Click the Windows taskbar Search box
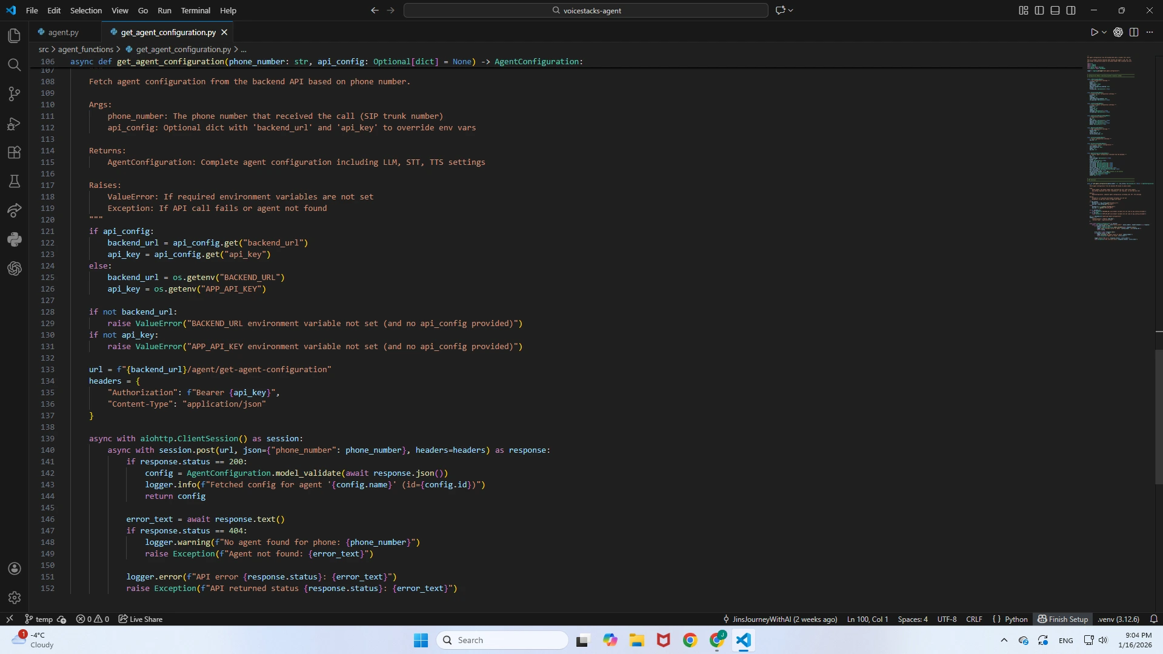This screenshot has width=1163, height=654. pos(502,640)
